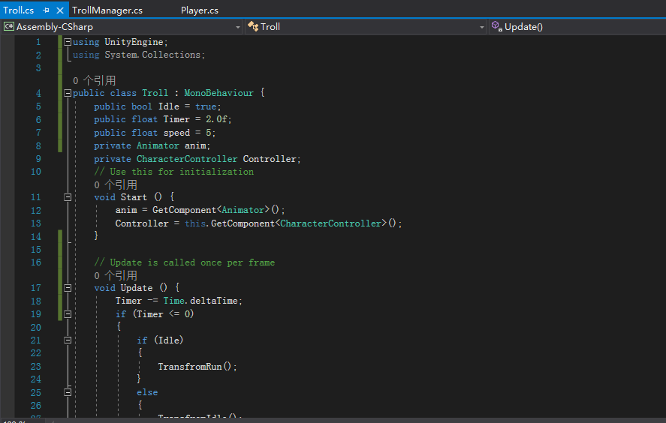
Task: Toggle pin on Troll.cs tab
Action: tap(47, 10)
